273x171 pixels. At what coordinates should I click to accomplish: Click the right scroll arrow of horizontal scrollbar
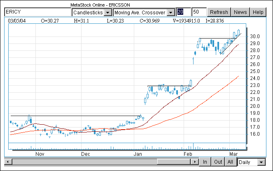coord(195,162)
